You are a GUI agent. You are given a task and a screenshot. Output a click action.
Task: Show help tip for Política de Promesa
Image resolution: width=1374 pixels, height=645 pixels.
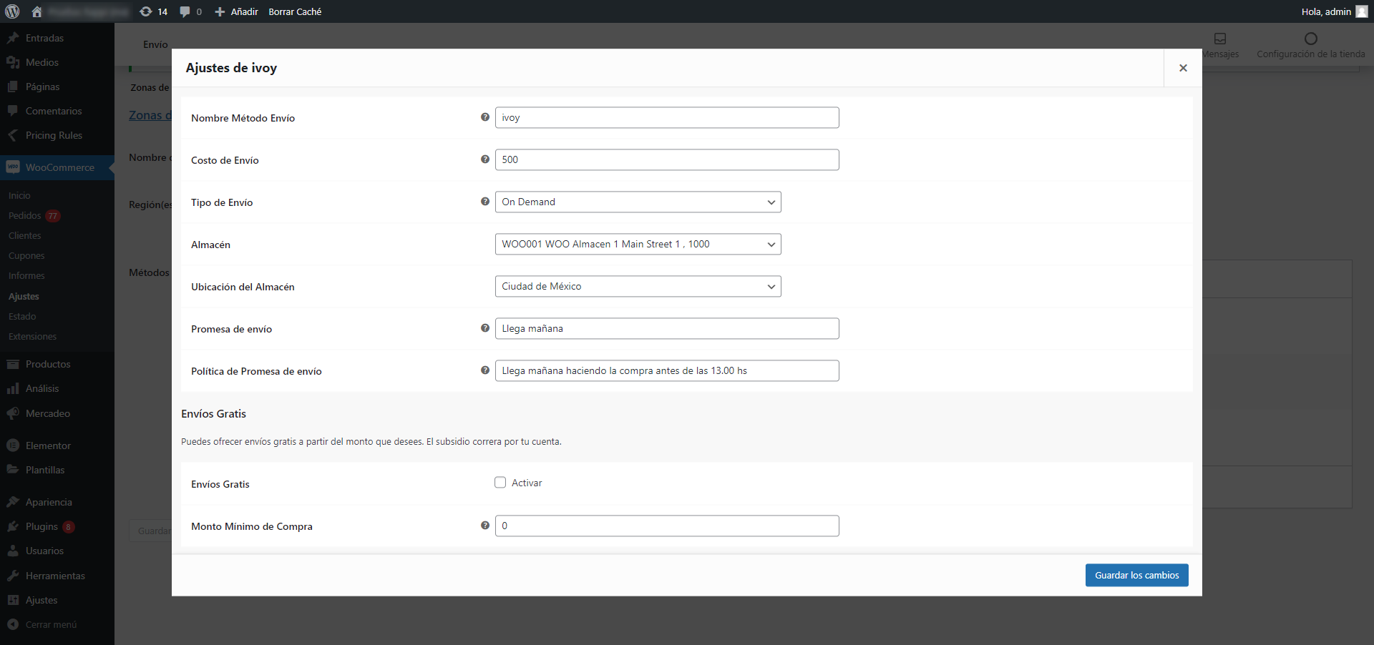(485, 370)
